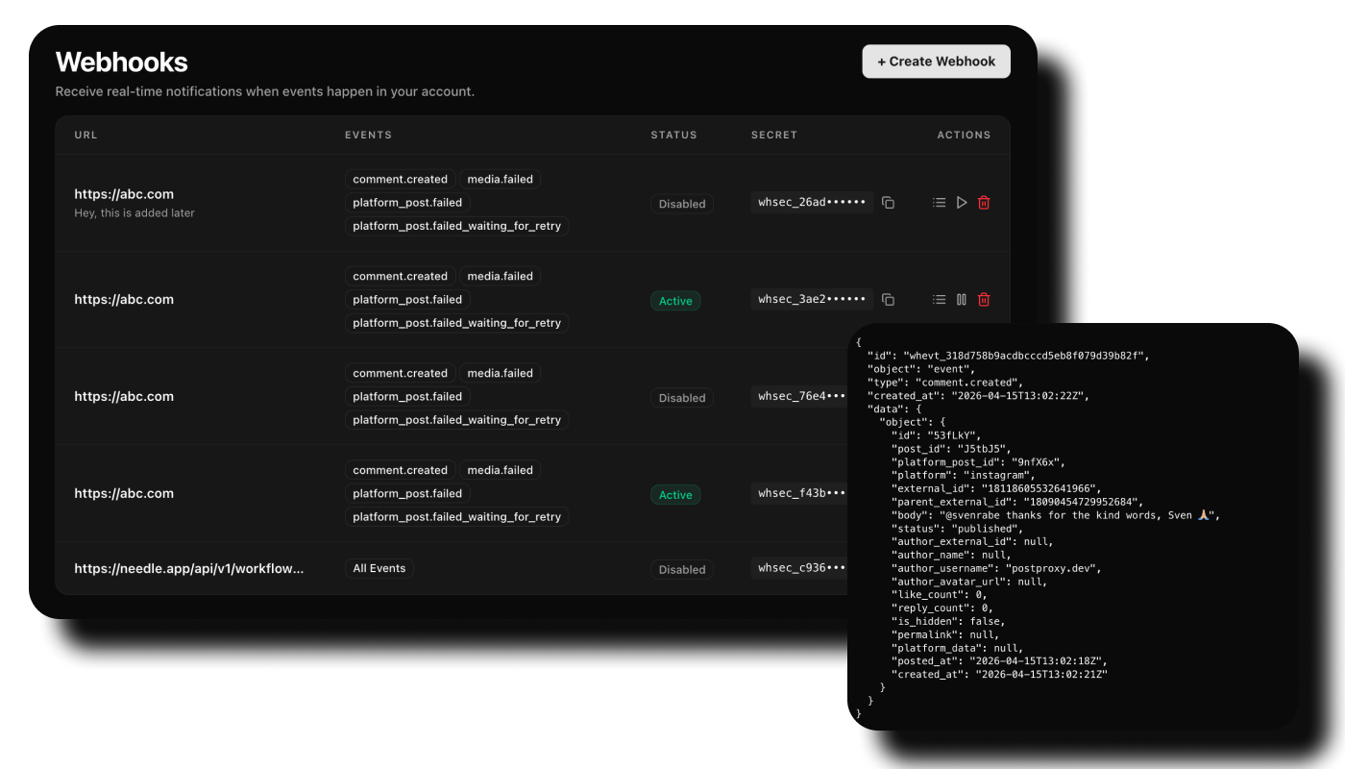
Task: Open the needle.app workflow webhook URL
Action: (189, 568)
